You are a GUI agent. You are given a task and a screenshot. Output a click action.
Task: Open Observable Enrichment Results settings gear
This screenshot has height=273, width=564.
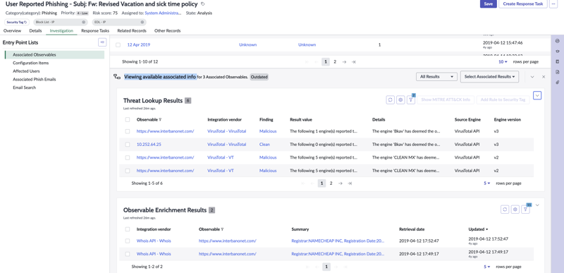click(515, 210)
